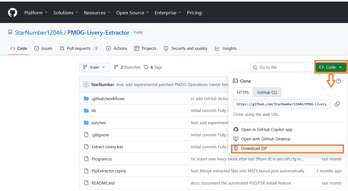Click the zip file icon beside Download ZIP
The width and height of the screenshot is (348, 191).
[x=236, y=149]
